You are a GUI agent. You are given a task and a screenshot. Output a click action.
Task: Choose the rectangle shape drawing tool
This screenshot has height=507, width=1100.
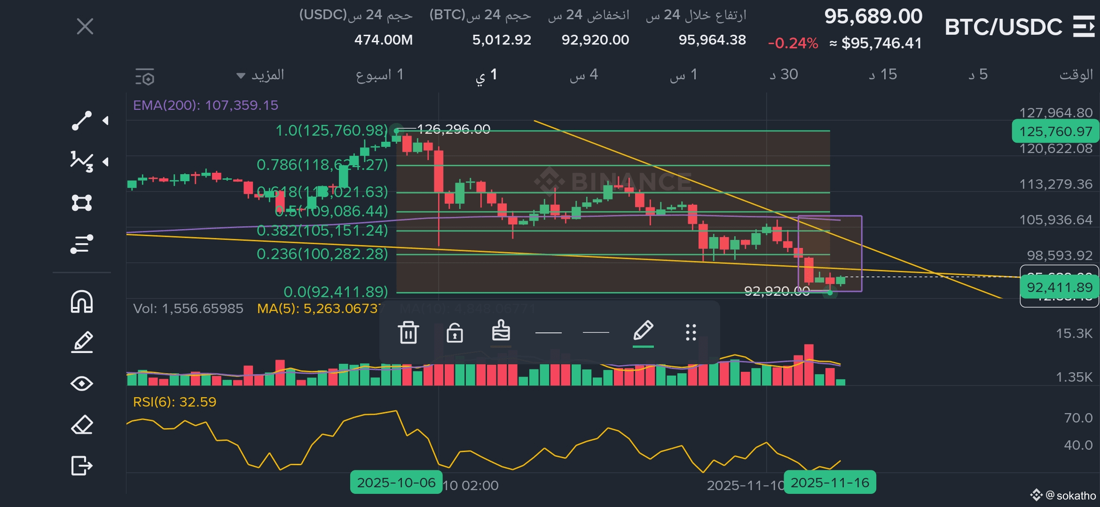pyautogui.click(x=81, y=203)
